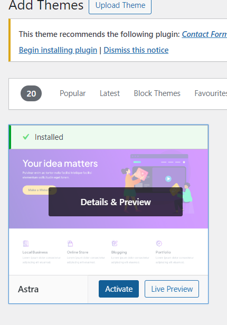227x325 pixels.
Task: Dismiss this notice link
Action: tap(136, 50)
